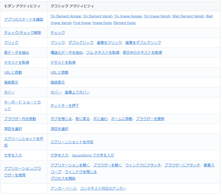This screenshot has height=195, width=222.
Task: Open the ホームに移動 link
Action: (122, 119)
